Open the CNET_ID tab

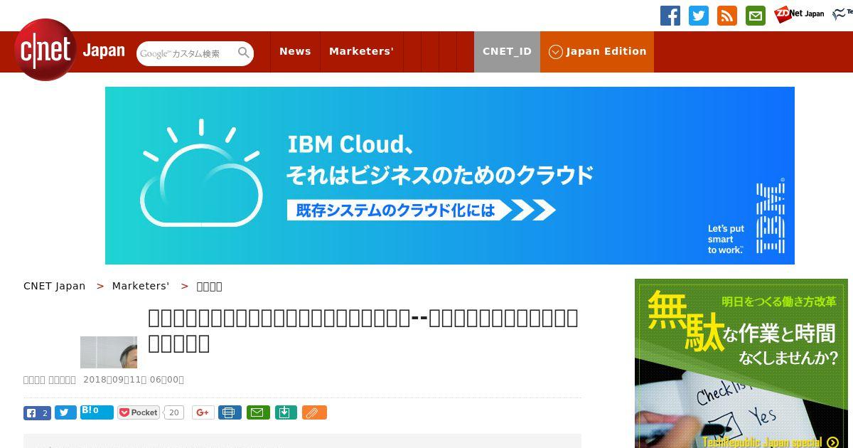tap(507, 51)
